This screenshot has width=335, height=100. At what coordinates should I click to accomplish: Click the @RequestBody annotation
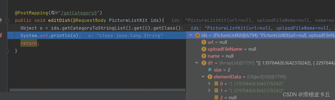[89, 20]
